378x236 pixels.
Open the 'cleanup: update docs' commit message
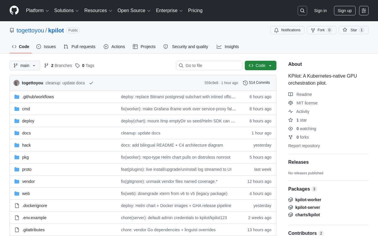(65, 83)
